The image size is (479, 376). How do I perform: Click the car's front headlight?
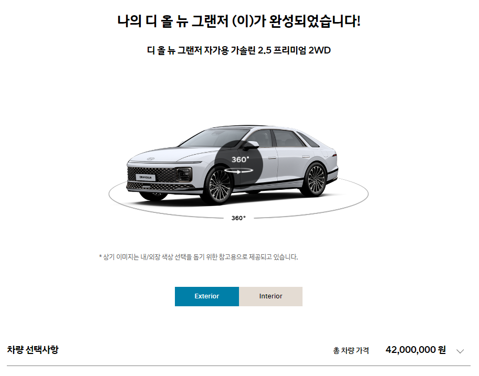(x=184, y=174)
